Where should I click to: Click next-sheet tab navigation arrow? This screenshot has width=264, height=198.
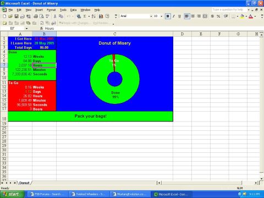point(10,183)
